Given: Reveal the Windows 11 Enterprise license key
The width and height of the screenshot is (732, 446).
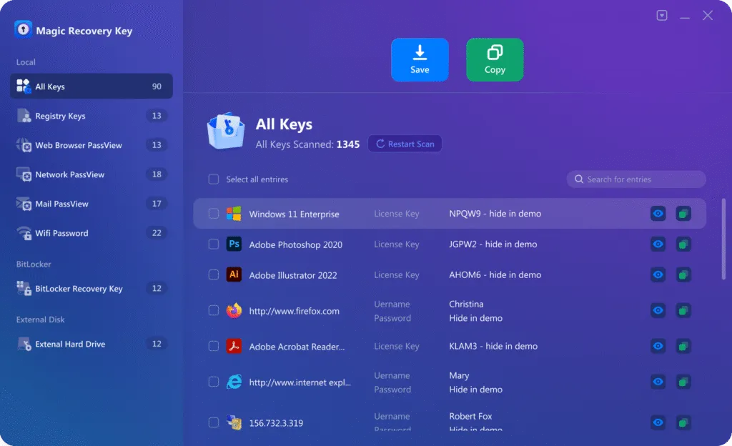Looking at the screenshot, I should (658, 214).
